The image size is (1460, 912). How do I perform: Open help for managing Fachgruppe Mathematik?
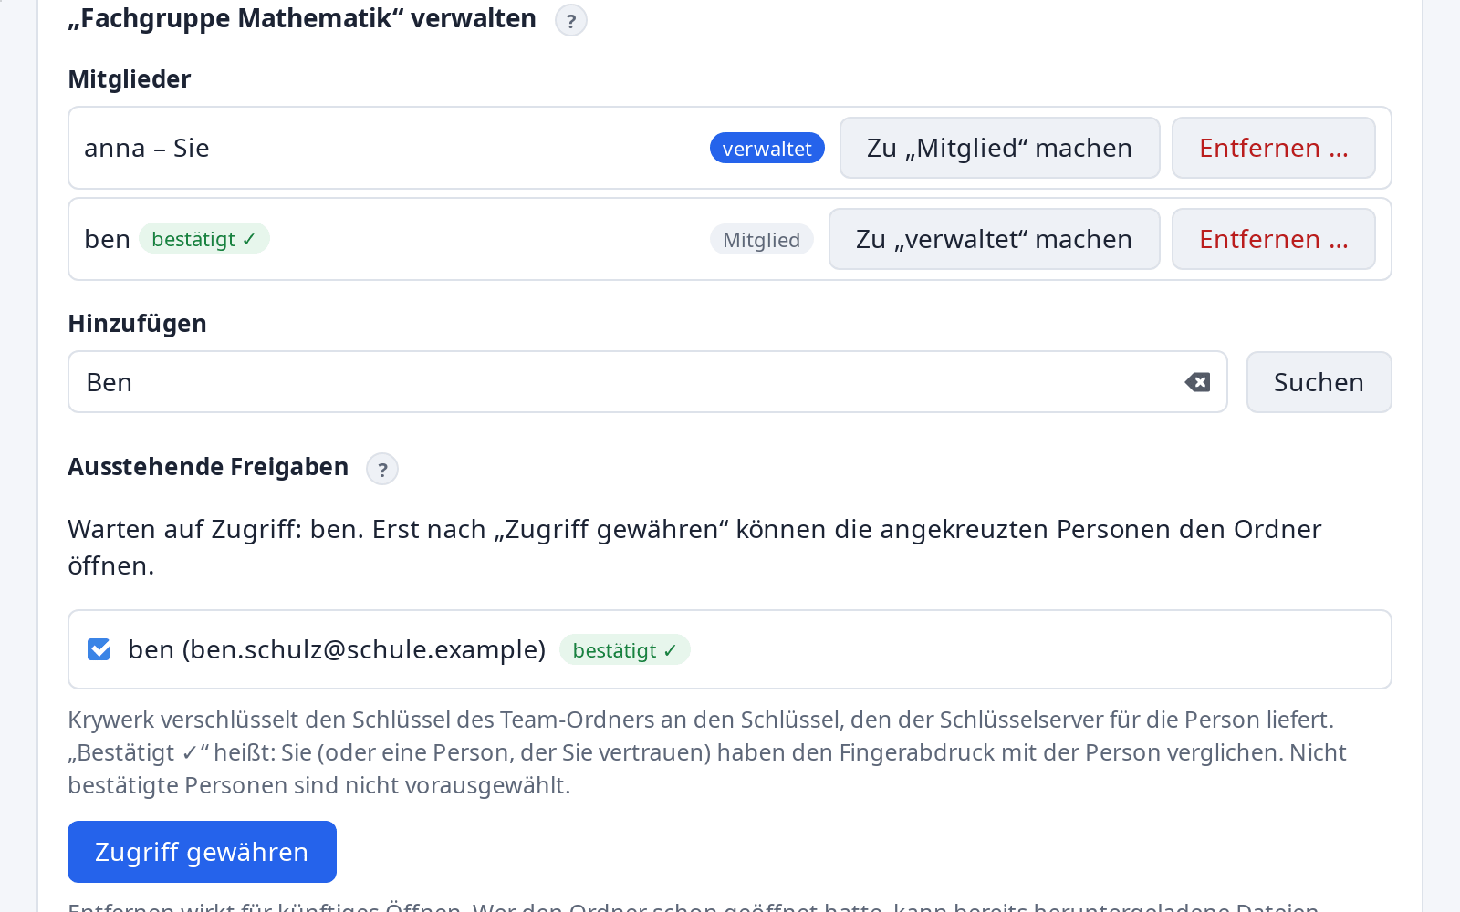coord(571,20)
